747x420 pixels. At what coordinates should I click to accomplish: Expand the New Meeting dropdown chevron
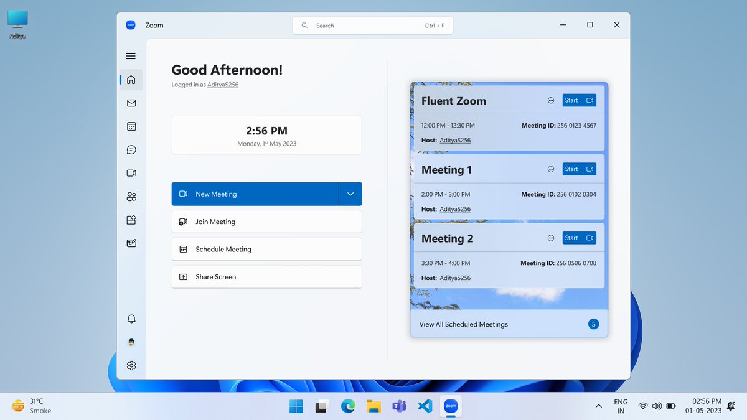pos(350,194)
